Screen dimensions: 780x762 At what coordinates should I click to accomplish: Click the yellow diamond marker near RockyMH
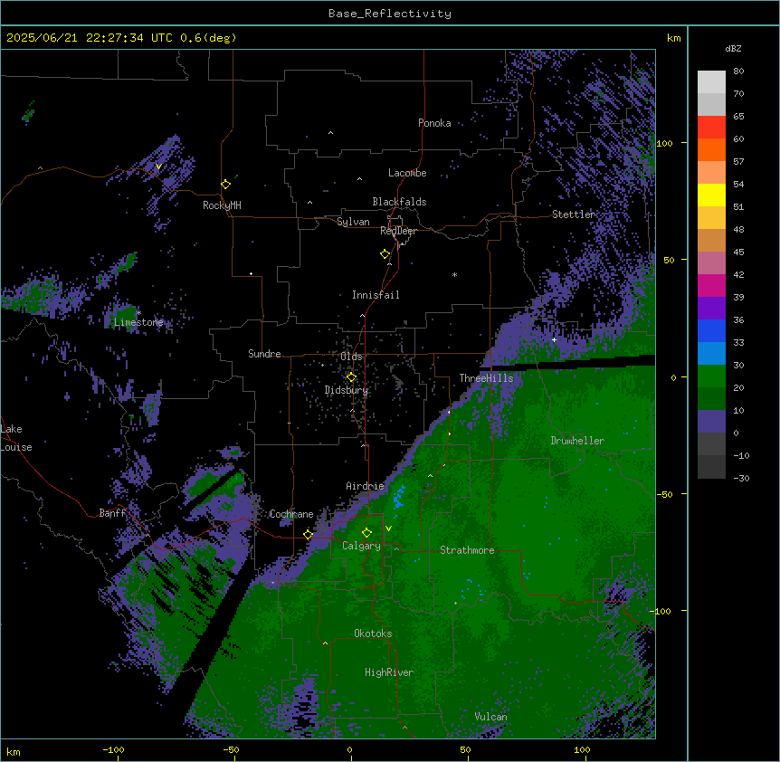[x=225, y=184]
